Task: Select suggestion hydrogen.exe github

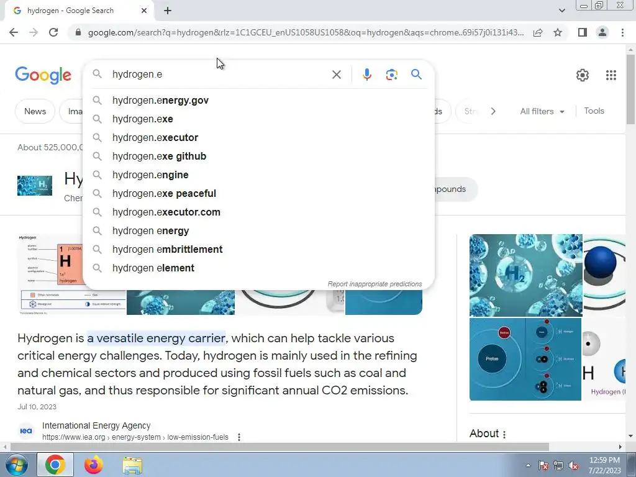Action: coord(258,156)
